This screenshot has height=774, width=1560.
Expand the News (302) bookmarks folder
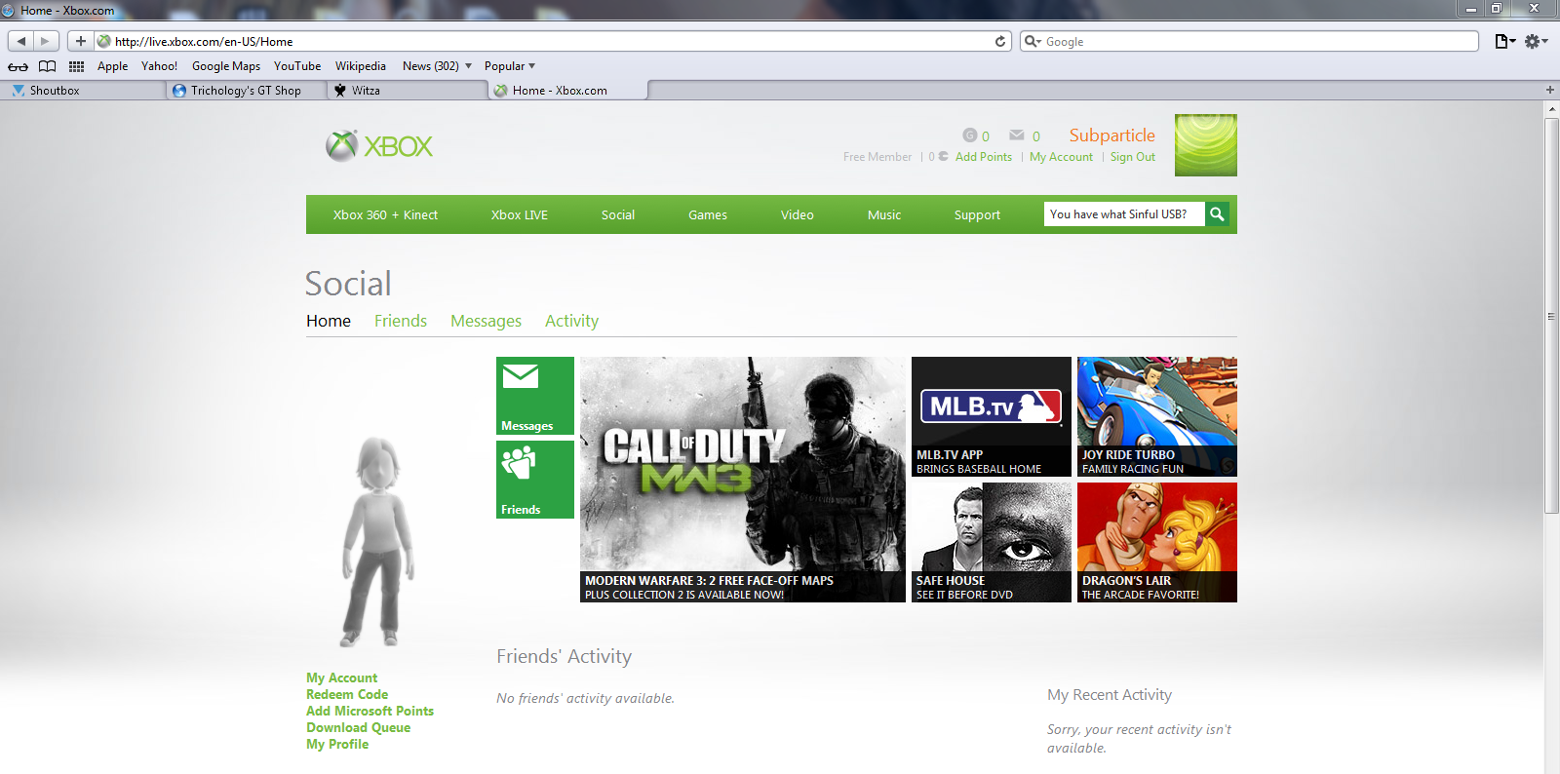(x=437, y=66)
